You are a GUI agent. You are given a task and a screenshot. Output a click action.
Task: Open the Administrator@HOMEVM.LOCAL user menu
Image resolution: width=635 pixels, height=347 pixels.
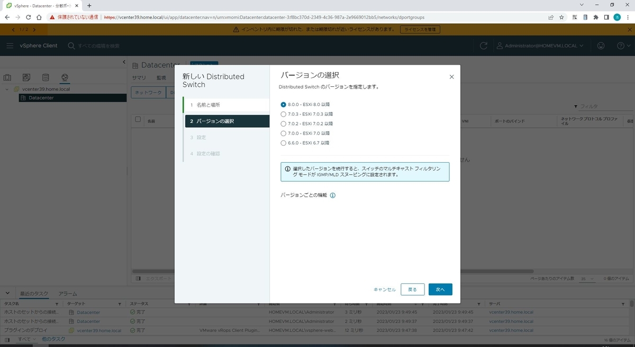(540, 46)
